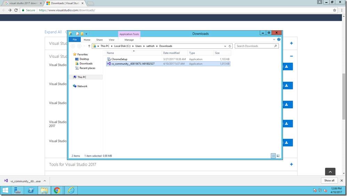
Task: Click the Up one level arrow in Explorer
Action: 89,46
